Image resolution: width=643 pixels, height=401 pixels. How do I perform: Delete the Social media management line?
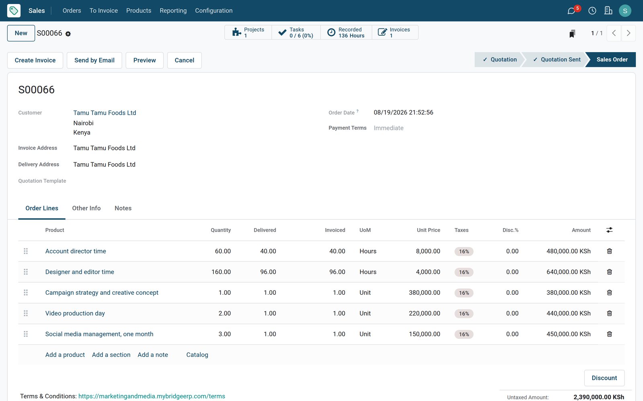click(x=609, y=334)
